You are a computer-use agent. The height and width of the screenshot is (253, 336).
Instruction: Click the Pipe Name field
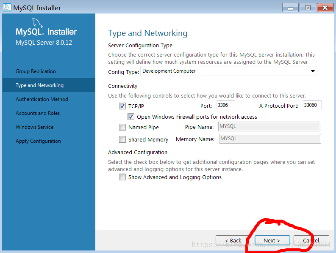point(269,127)
